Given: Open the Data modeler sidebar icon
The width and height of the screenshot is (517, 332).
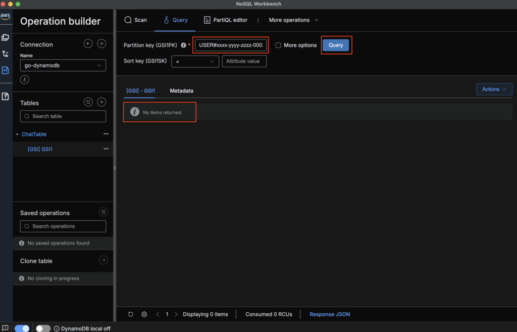Looking at the screenshot, I should coord(6,37).
